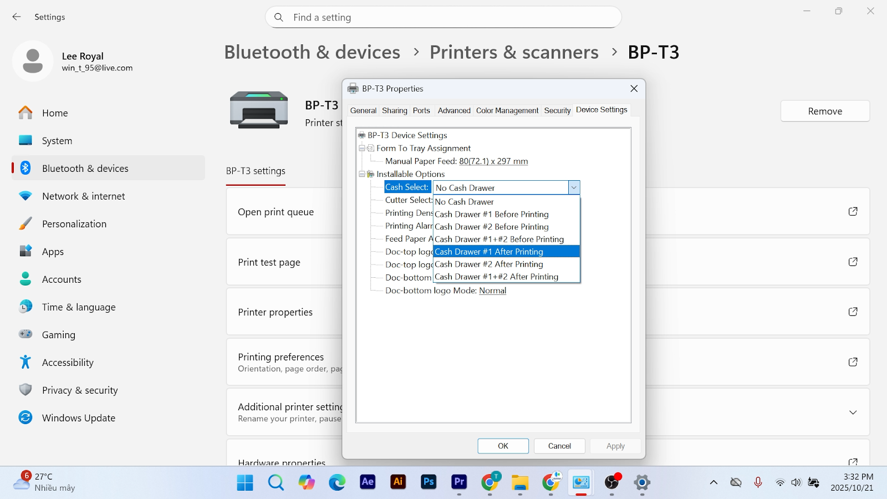The image size is (887, 499).
Task: Click the Cash Select combo box arrow
Action: pos(574,188)
